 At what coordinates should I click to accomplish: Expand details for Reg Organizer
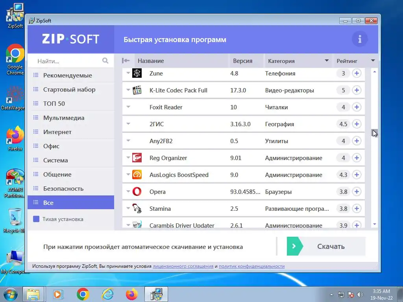pyautogui.click(x=128, y=158)
